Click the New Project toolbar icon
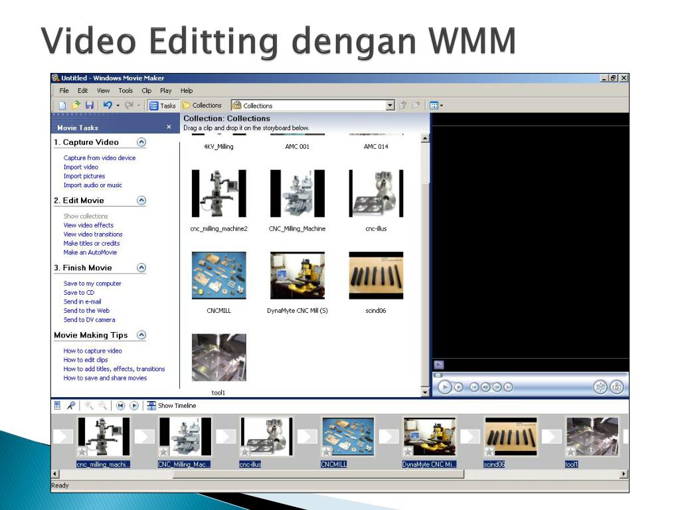Image resolution: width=680 pixels, height=510 pixels. (x=62, y=106)
